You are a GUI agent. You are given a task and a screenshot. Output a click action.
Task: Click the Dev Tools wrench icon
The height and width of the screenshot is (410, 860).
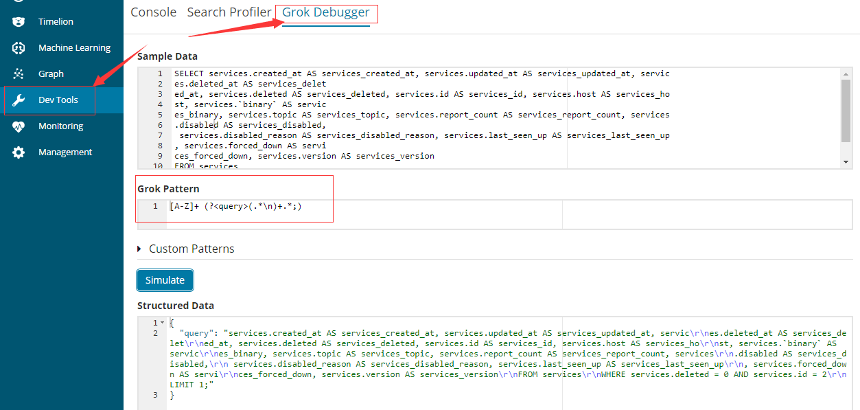[x=19, y=100]
